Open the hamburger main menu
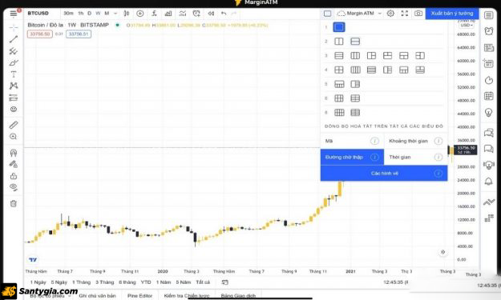Image resolution: width=501 pixels, height=300 pixels. [13, 14]
